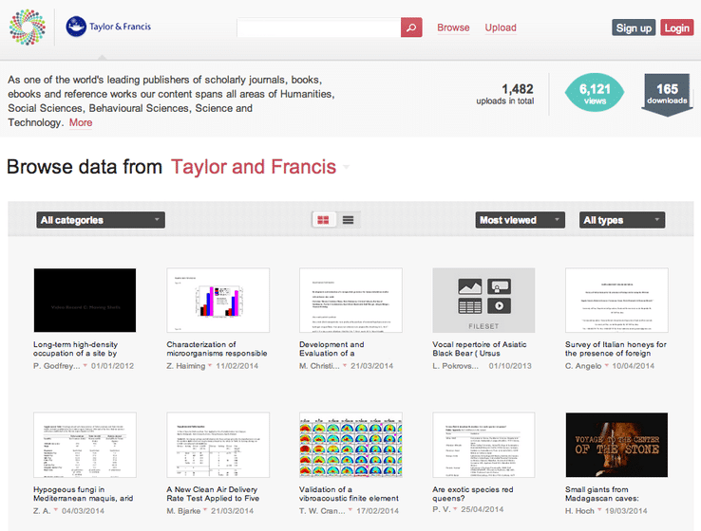Expand author arrow next to Z. A.
This screenshot has width=701, height=531.
[x=56, y=509]
